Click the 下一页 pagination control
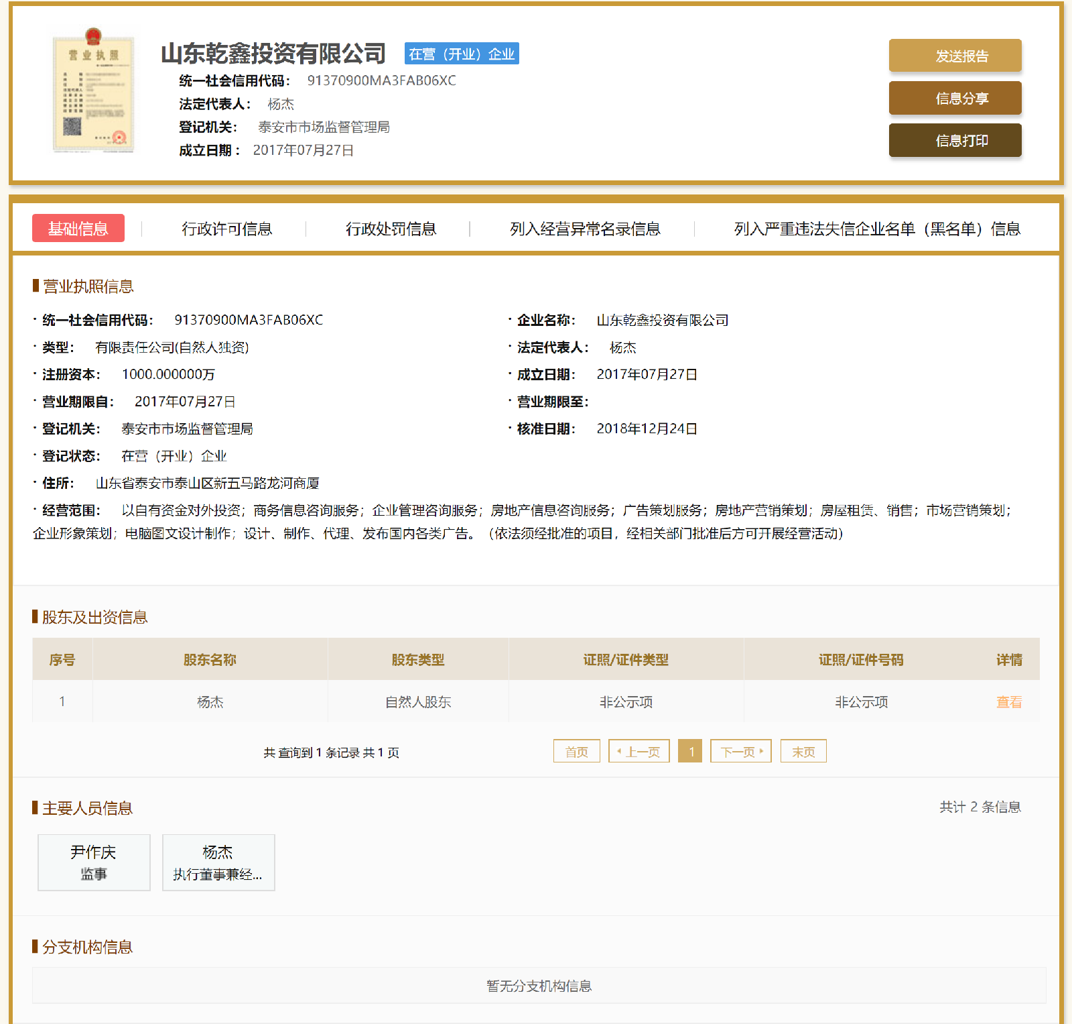 pyautogui.click(x=740, y=751)
